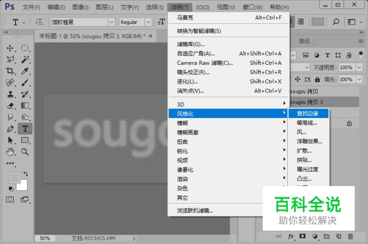Create a new layer
The image size is (368, 244).
(x=339, y=237)
